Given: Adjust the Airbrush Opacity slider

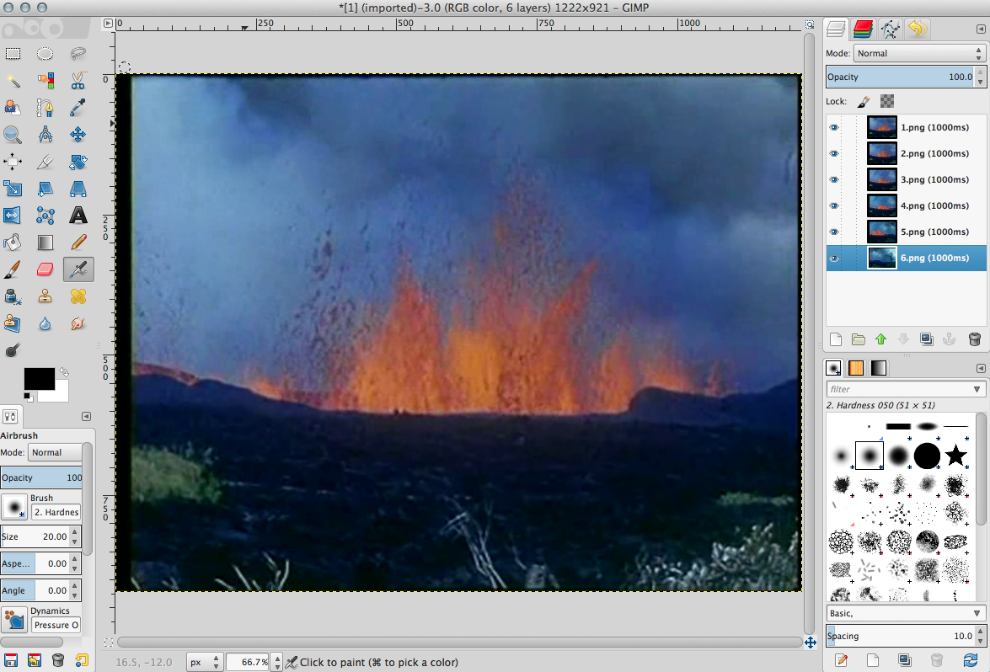Looking at the screenshot, I should tap(41, 477).
